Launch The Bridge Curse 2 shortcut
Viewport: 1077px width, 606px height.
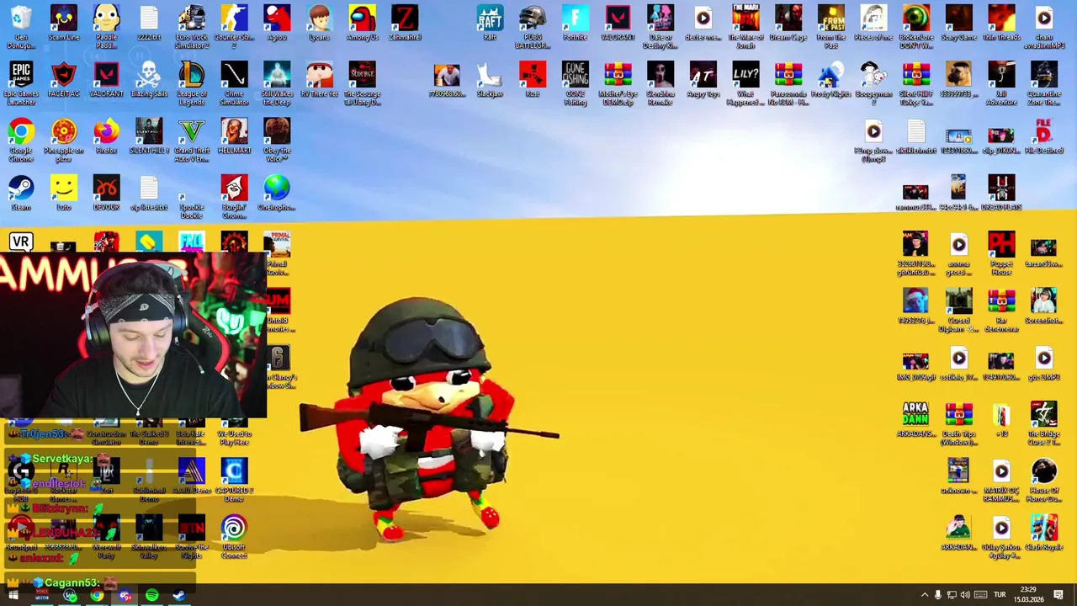pos(1044,423)
